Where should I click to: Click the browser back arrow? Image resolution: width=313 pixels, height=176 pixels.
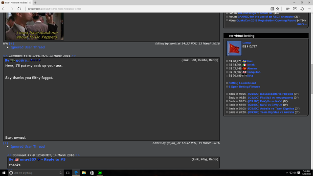click(x=3, y=9)
